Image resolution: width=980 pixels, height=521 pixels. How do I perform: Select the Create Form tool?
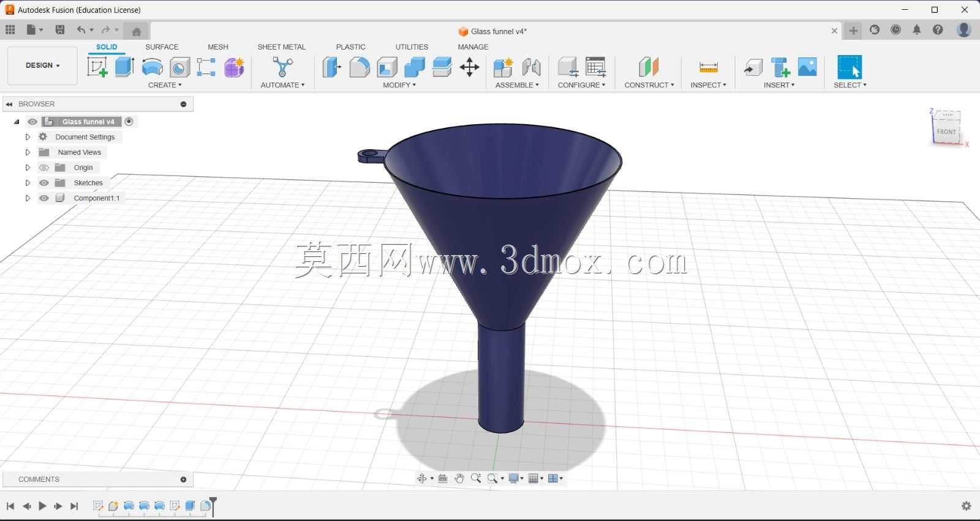click(234, 67)
